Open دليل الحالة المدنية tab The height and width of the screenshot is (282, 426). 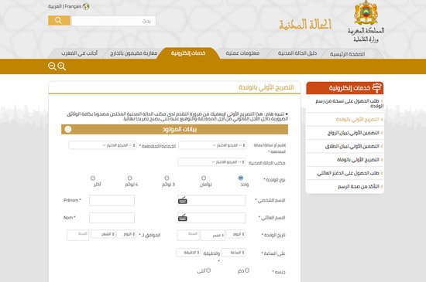coord(297,53)
